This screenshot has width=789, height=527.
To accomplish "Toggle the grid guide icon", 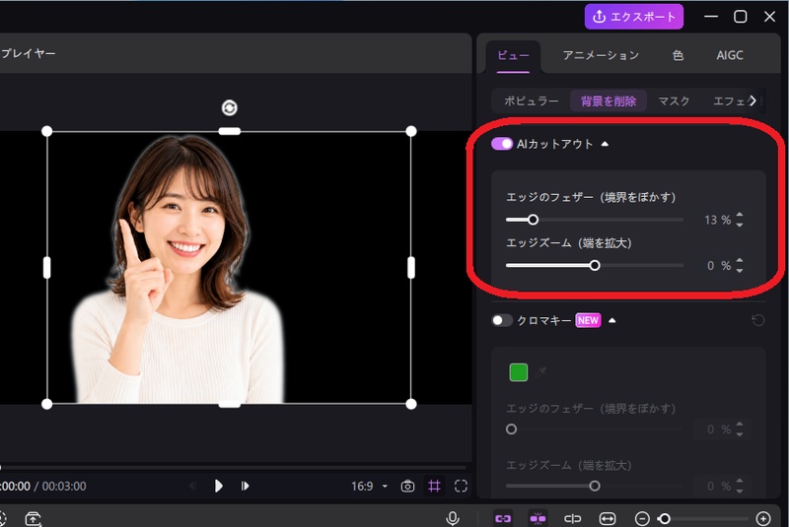I will pos(434,486).
